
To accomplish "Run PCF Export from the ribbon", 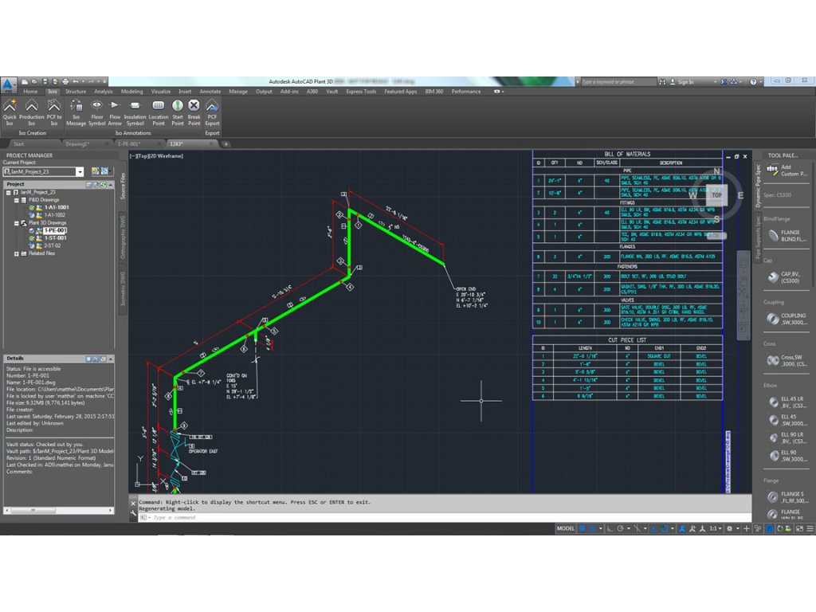I will click(212, 112).
